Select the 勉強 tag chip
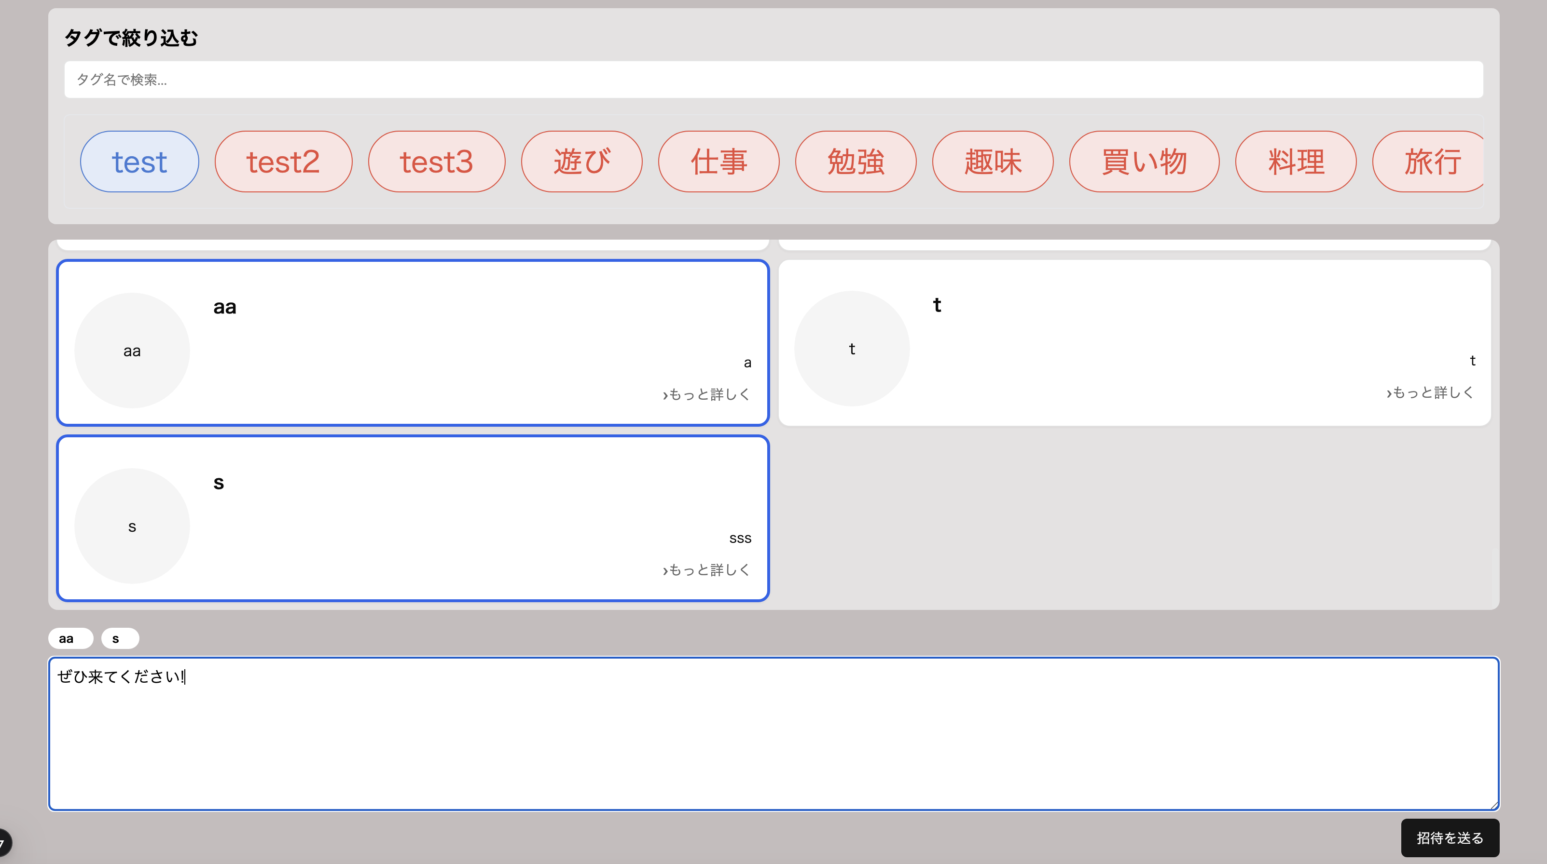This screenshot has width=1547, height=864. pyautogui.click(x=855, y=162)
